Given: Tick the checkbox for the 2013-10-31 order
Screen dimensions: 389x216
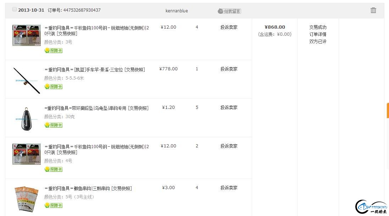Looking at the screenshot, I should click(15, 9).
